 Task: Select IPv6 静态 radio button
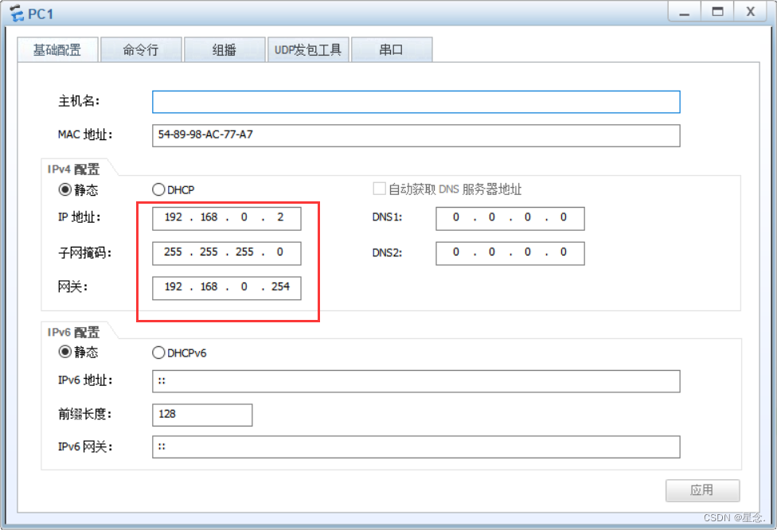65,352
